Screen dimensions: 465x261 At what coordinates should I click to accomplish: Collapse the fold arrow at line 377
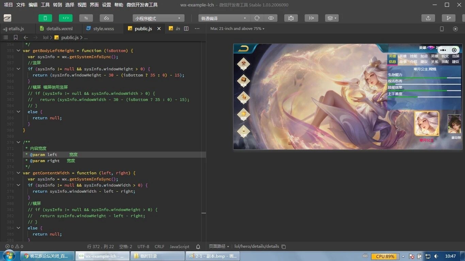tap(18, 185)
